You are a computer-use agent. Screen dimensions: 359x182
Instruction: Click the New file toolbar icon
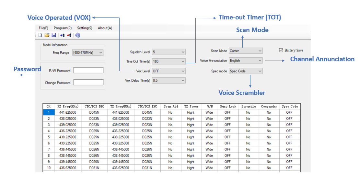tap(40, 35)
